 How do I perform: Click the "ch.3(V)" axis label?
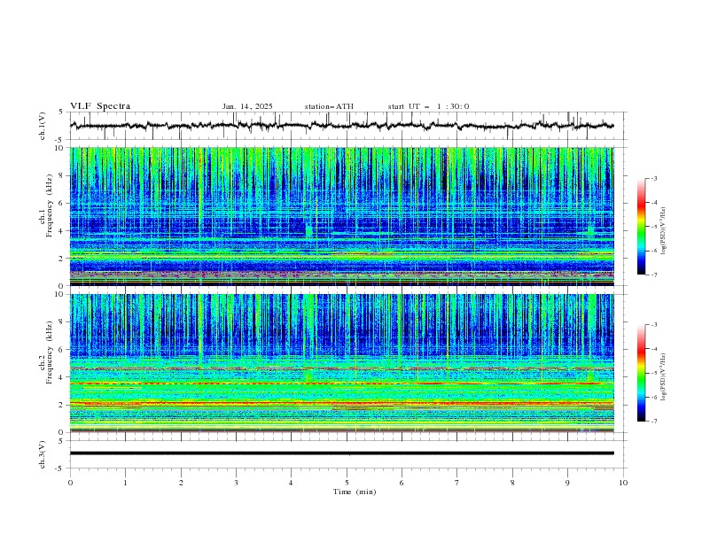(43, 454)
